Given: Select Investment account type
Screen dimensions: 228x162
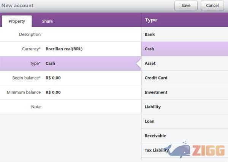Looking at the screenshot, I should point(184,92).
